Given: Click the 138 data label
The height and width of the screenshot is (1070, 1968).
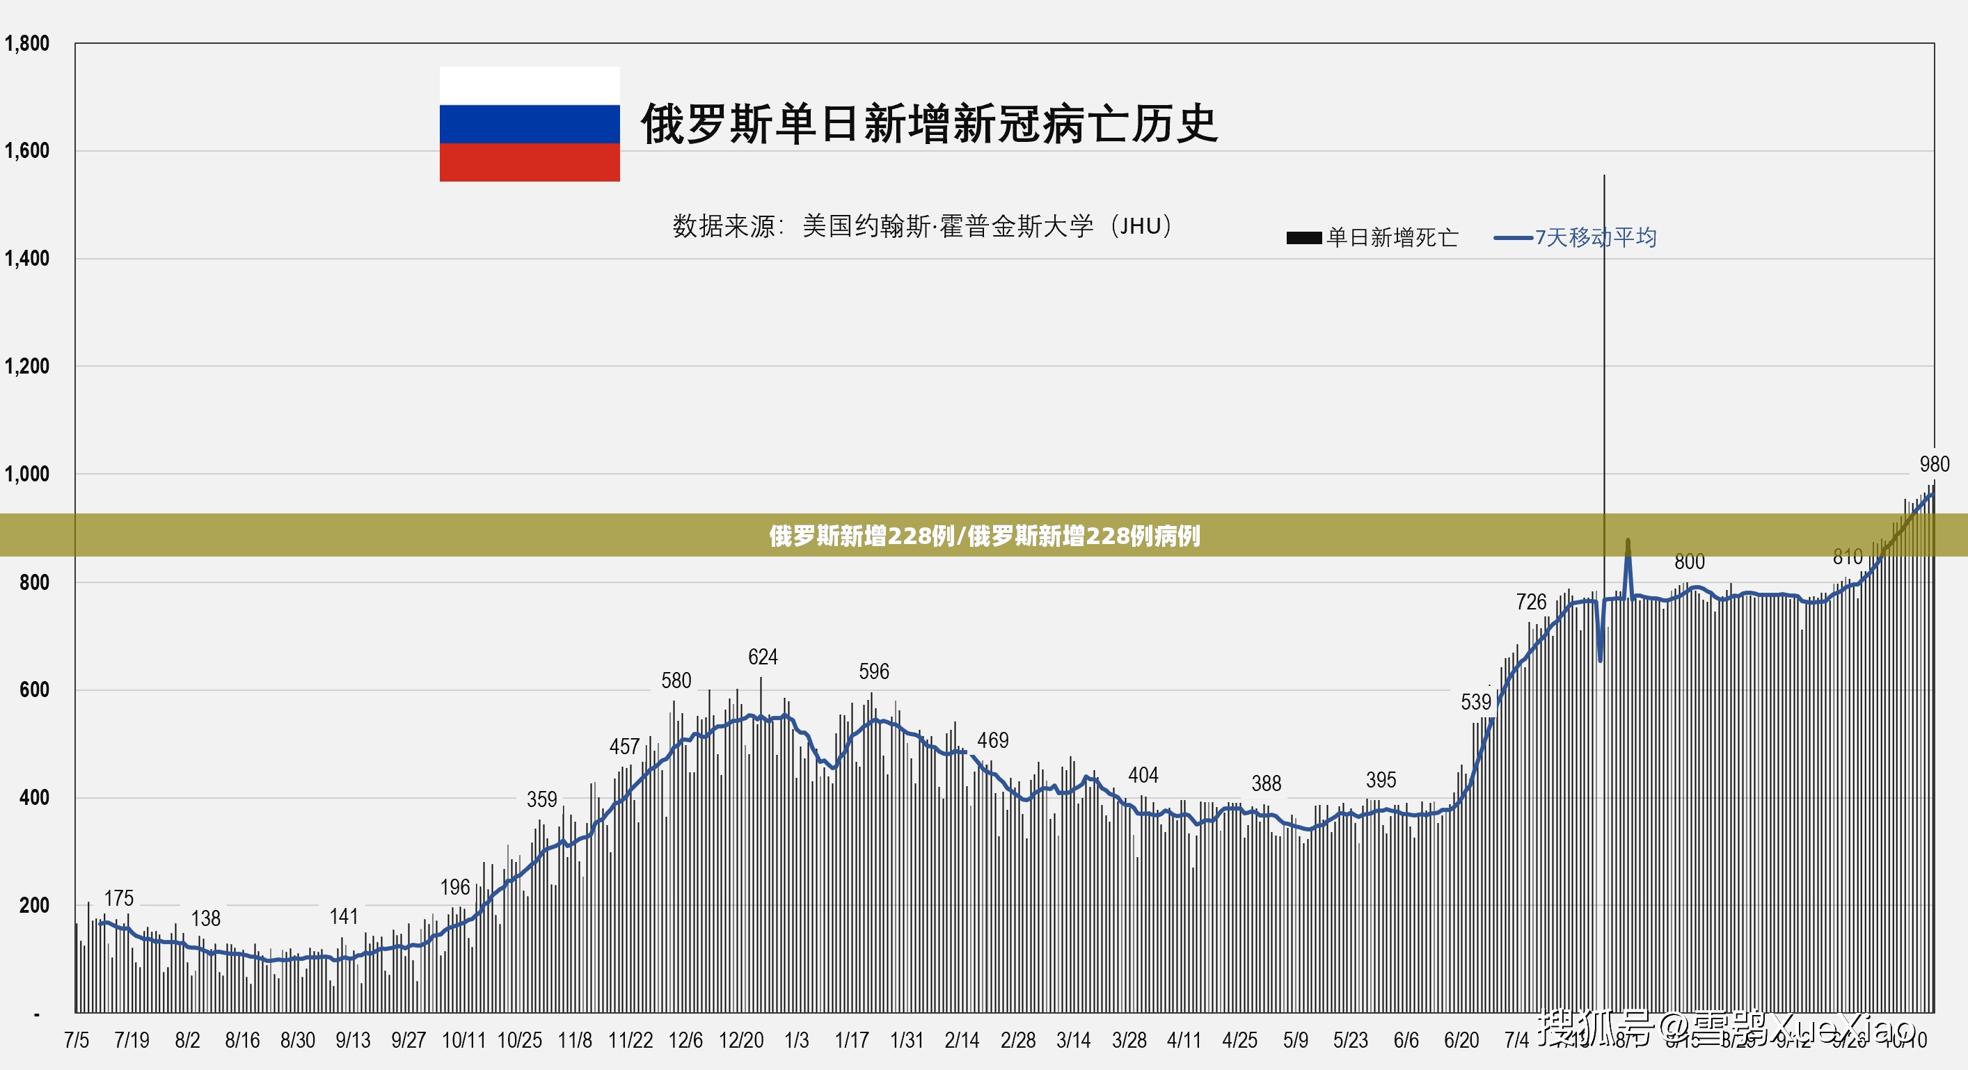Looking at the screenshot, I should click(x=205, y=918).
